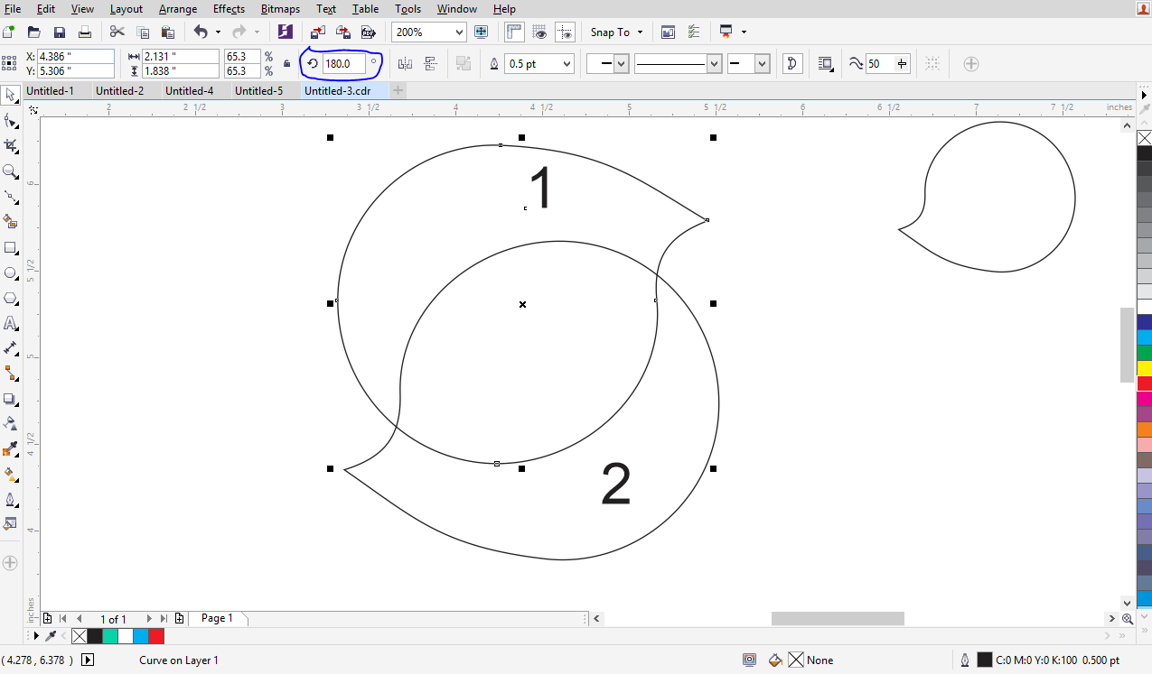This screenshot has width=1152, height=674.
Task: Select the Ellipse tool
Action: point(11,272)
